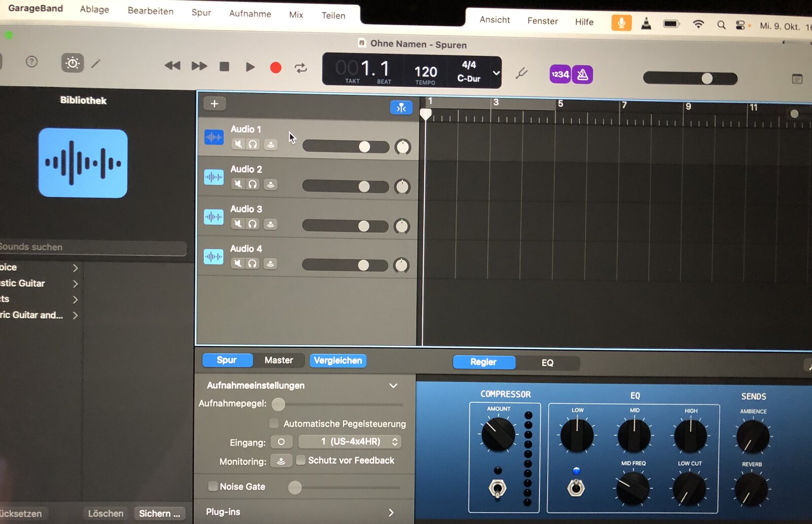Click the Aufnahmepegel slider

(339, 404)
